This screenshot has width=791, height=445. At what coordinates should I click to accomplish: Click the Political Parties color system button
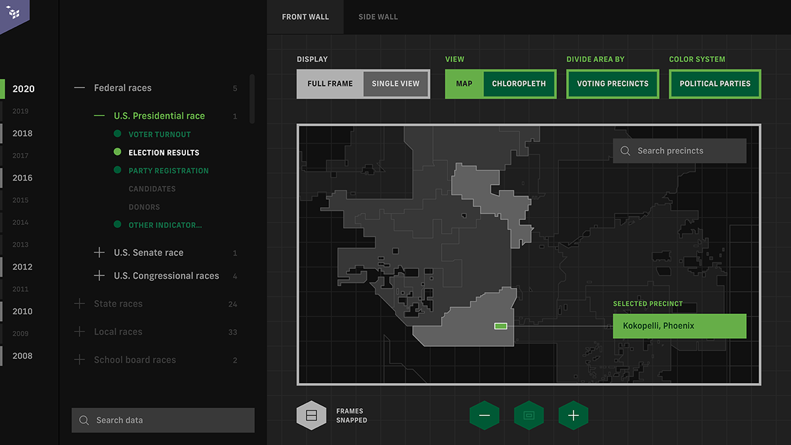coord(715,84)
